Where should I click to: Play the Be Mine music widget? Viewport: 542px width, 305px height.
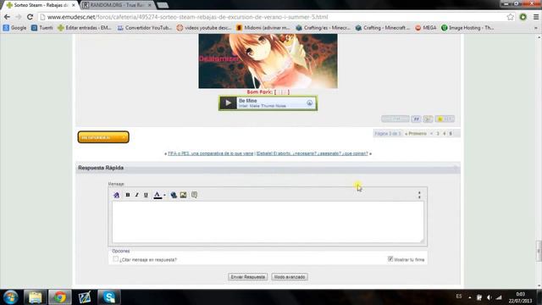tap(228, 103)
